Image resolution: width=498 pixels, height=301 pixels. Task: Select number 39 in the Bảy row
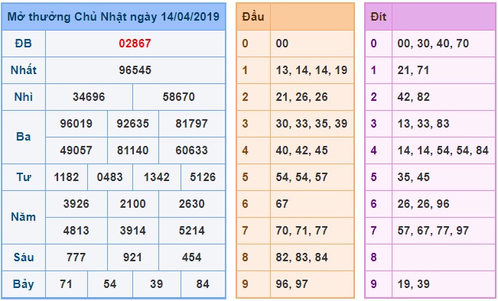[156, 284]
